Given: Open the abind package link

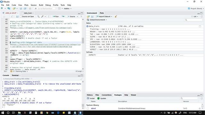Looking at the screenshot, I should (x=93, y=108).
